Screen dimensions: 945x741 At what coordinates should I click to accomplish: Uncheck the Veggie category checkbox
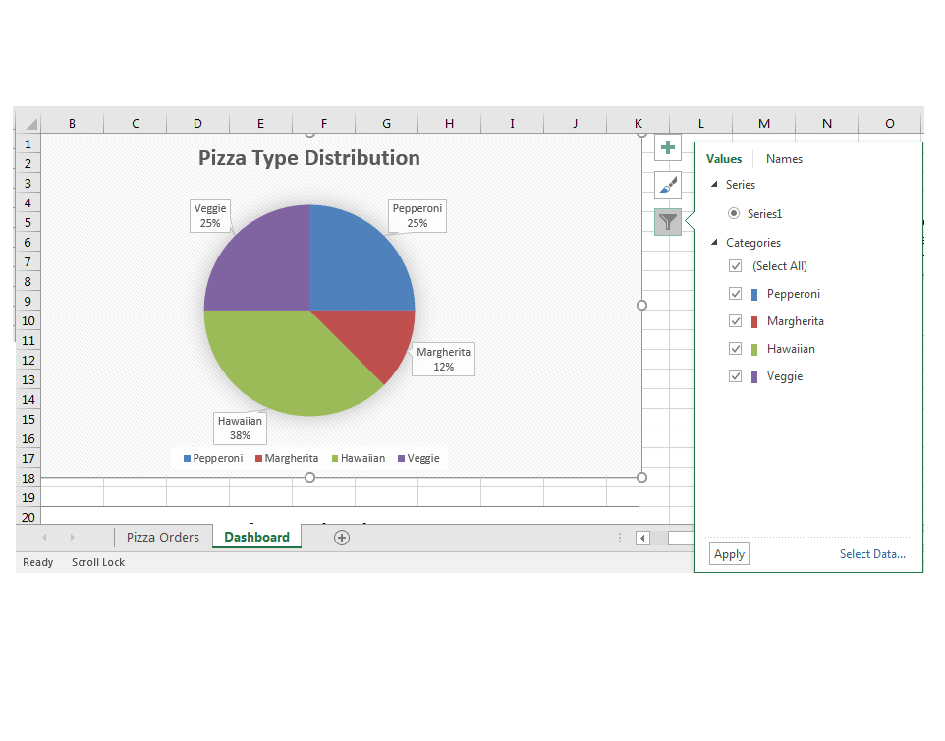click(x=735, y=376)
